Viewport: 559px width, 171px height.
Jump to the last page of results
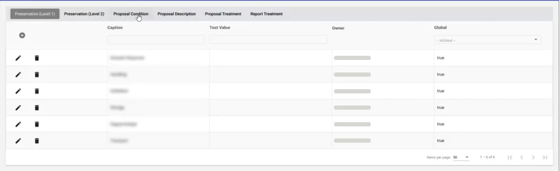545,158
